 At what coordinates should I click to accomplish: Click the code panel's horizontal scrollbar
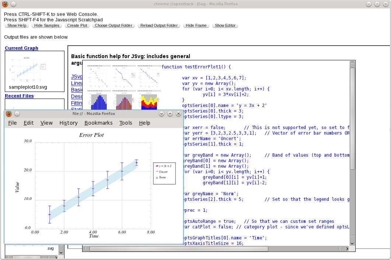(x=179, y=249)
